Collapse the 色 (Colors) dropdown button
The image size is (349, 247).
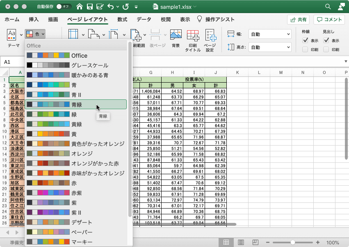(35, 34)
